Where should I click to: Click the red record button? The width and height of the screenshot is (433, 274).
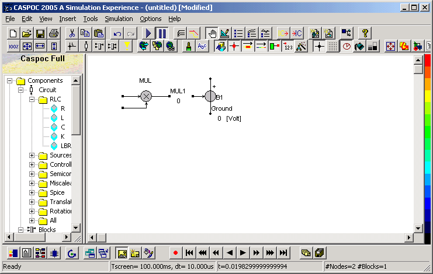175,253
